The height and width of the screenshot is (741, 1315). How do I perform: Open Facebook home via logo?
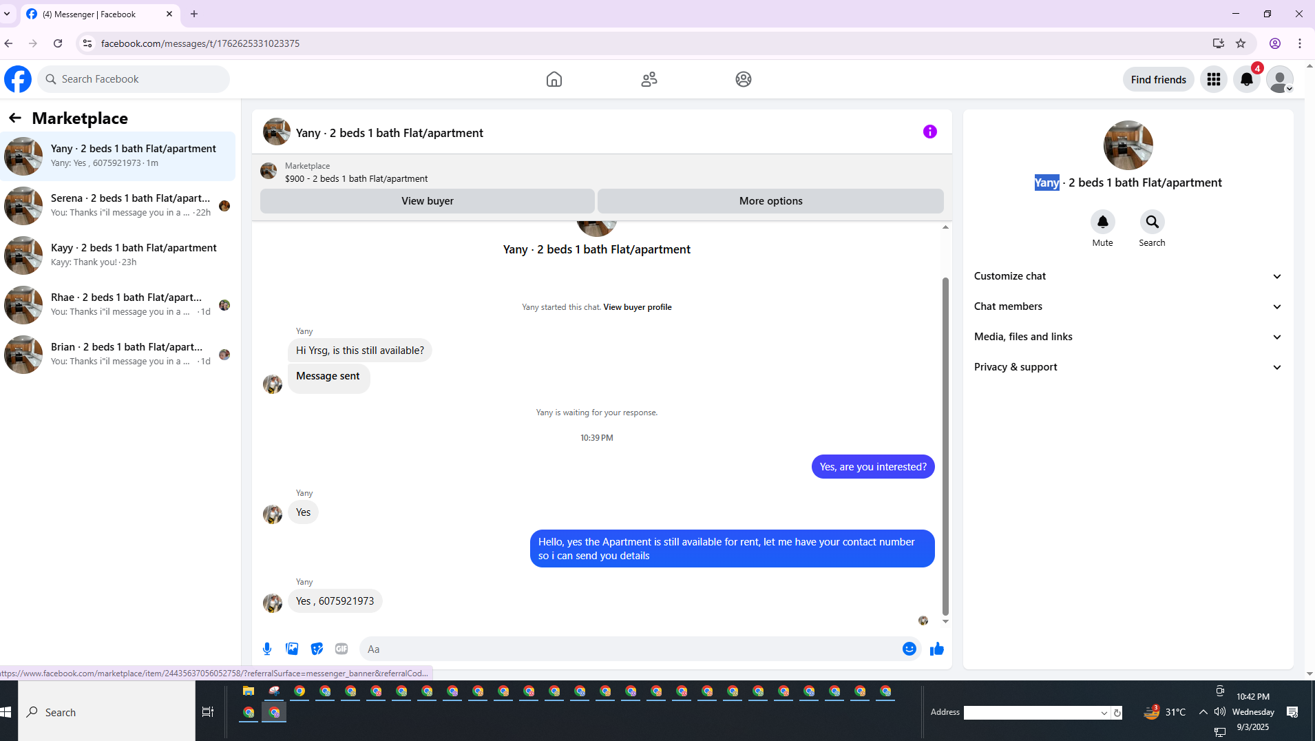coord(18,79)
